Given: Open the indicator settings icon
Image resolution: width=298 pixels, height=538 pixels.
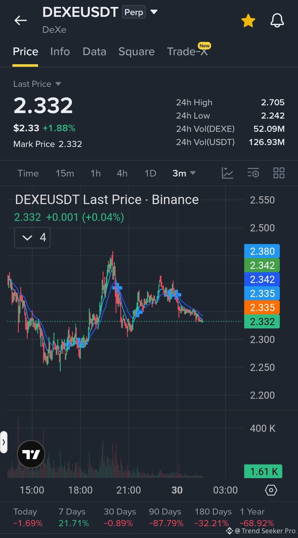Looking at the screenshot, I should [253, 173].
